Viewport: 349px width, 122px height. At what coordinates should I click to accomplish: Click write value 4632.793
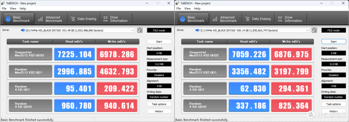(117, 71)
